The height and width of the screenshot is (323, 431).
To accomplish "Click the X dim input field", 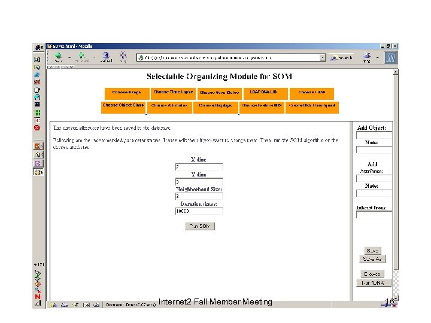I will pyautogui.click(x=199, y=167).
